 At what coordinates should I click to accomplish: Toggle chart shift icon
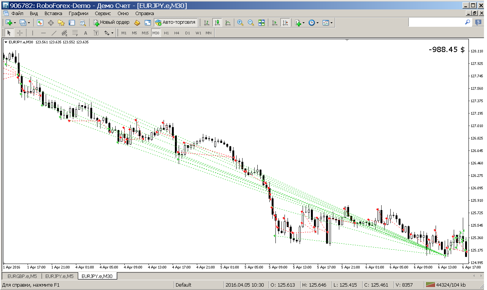(285, 23)
